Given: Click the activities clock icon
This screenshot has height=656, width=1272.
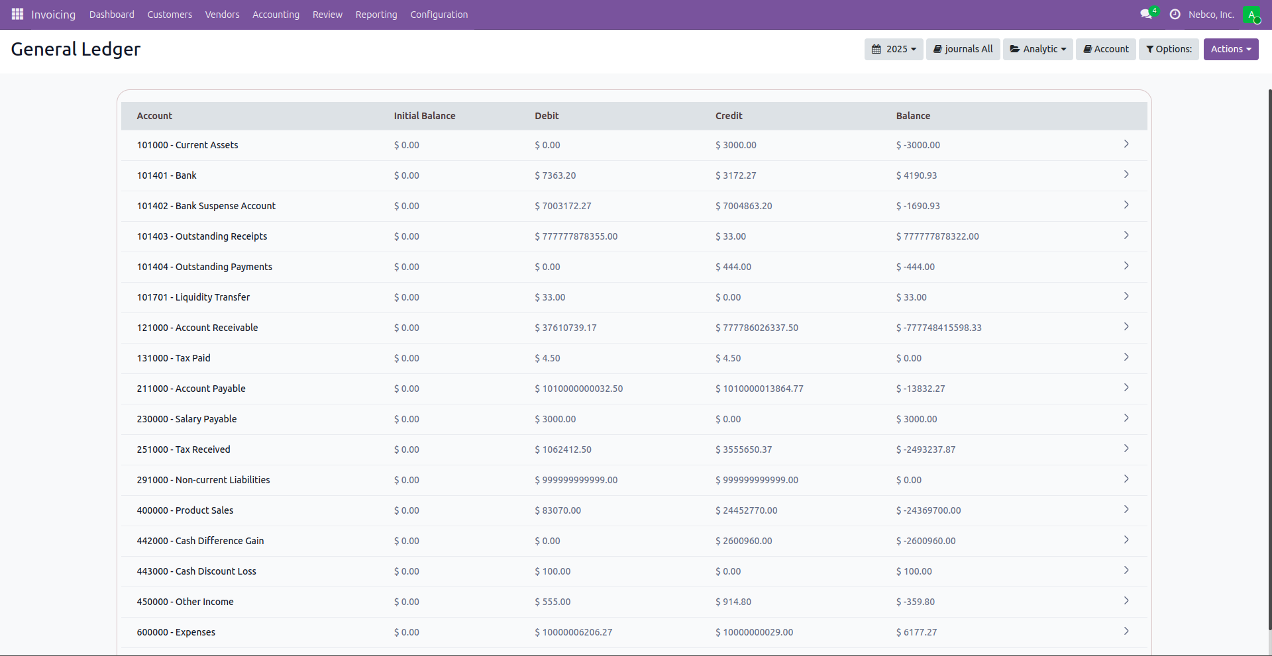Looking at the screenshot, I should tap(1175, 14).
